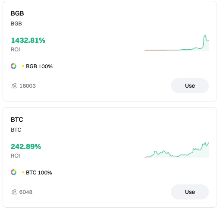Click the followers icon beside 16003

click(14, 86)
